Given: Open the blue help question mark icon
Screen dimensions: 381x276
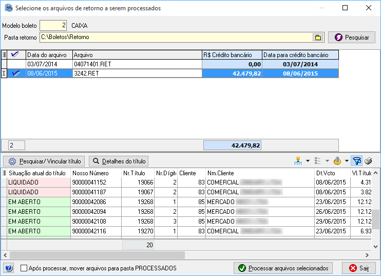Looking at the screenshot, I should (x=9, y=268).
